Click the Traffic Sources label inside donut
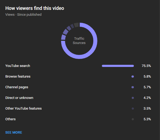Viewport: 160px width, 140px height. tap(79, 41)
